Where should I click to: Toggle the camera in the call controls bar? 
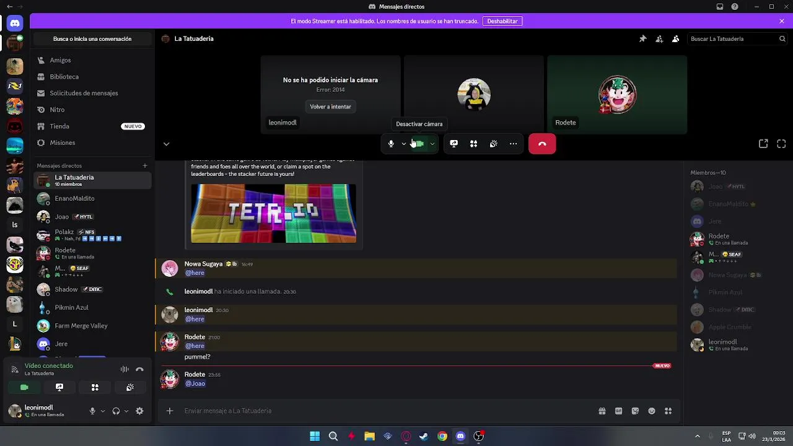coord(419,144)
